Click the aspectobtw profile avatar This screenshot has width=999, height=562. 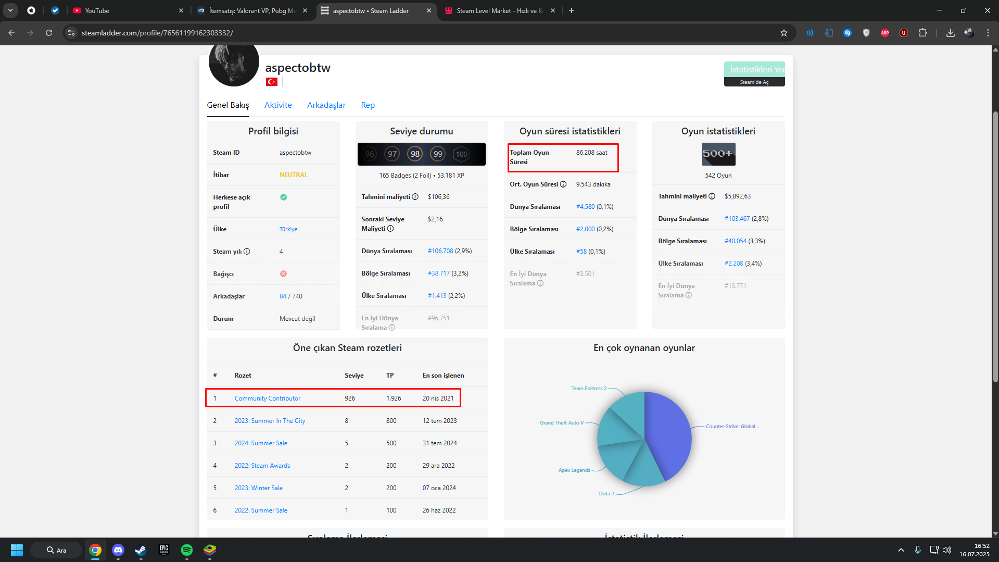coord(234,63)
